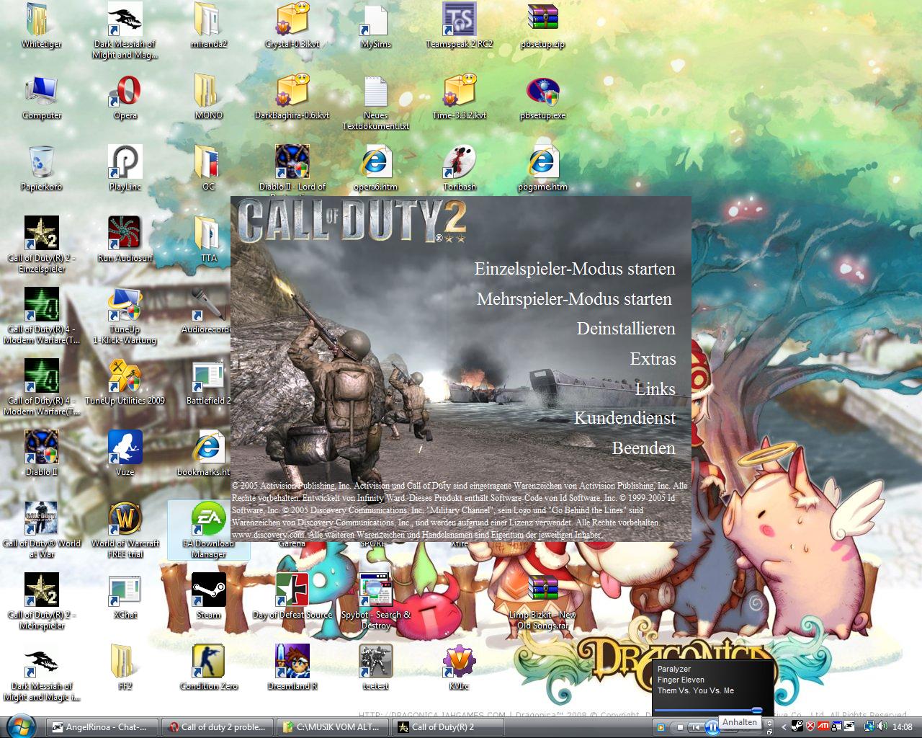Stop playback in the taskbar media player
Viewport: 922px width, 738px height.
(x=680, y=728)
